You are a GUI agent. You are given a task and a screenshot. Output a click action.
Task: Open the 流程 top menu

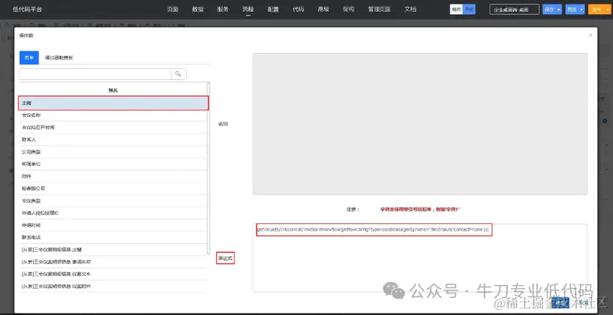point(248,10)
